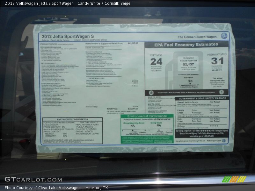The image size is (255, 191).
Task: Click the Environmental Performance panel title
Action: point(148,116)
